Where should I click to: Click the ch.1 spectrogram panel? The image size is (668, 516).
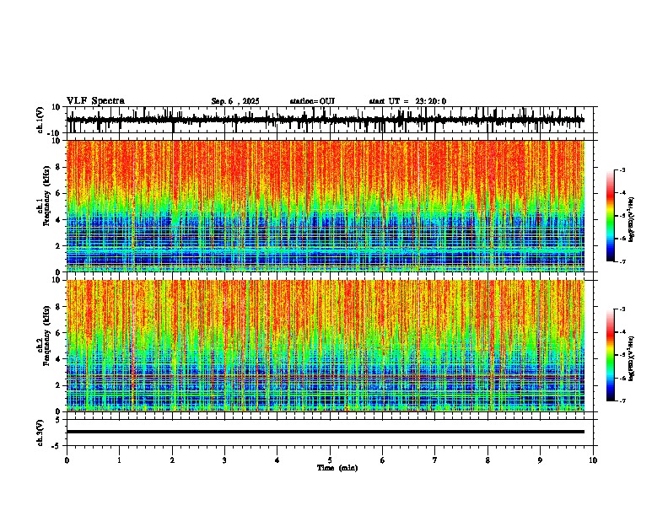click(326, 206)
